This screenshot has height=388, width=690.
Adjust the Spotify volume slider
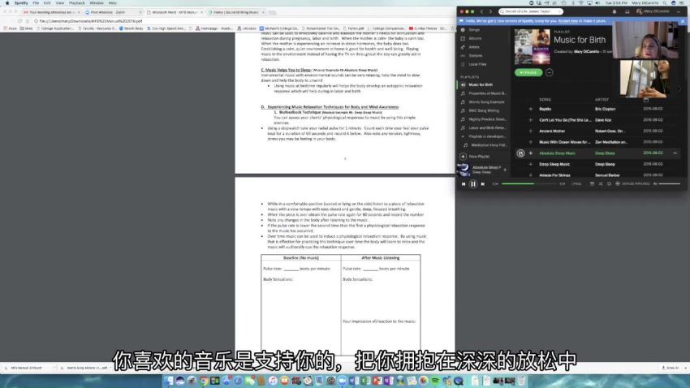point(670,184)
